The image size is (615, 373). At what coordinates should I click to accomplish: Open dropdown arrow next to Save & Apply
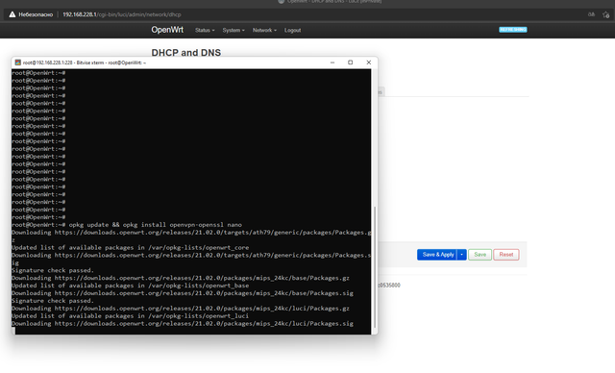tap(461, 255)
